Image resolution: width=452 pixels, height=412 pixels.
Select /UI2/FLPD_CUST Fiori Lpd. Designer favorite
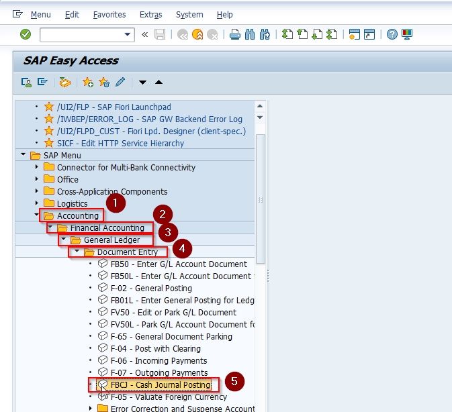(151, 132)
